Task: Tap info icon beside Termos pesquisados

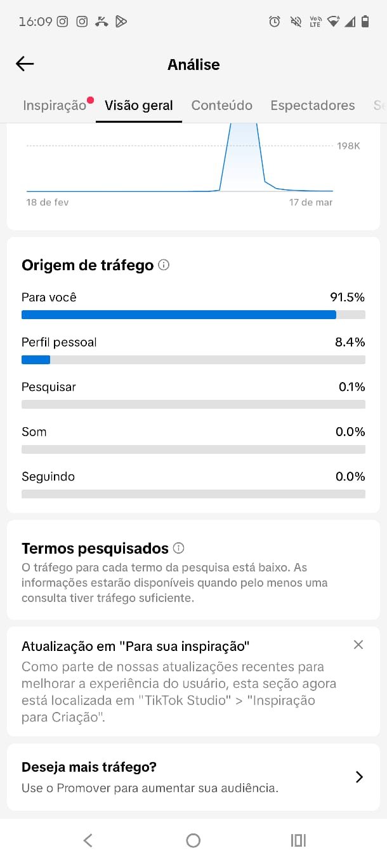Action: click(179, 548)
